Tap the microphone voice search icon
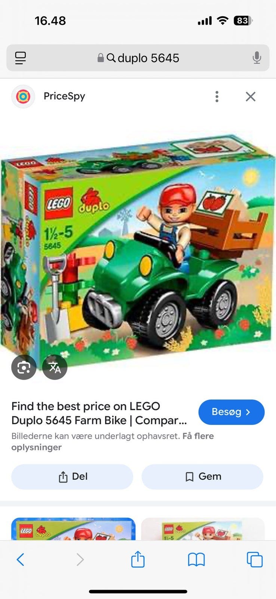Screen dimensions: 276x599 tap(257, 58)
